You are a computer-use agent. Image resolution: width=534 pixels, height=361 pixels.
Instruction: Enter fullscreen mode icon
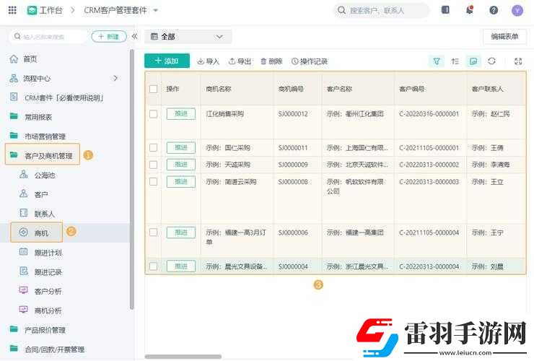(518, 61)
